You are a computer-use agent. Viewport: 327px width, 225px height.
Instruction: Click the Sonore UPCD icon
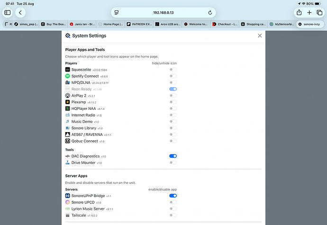tap(68, 202)
